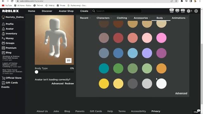
Task: Open the Working at Roblox: Meet Matt Brown post
Action: (x=11, y=58)
